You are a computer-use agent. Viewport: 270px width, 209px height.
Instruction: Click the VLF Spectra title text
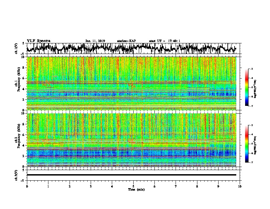tap(39, 41)
